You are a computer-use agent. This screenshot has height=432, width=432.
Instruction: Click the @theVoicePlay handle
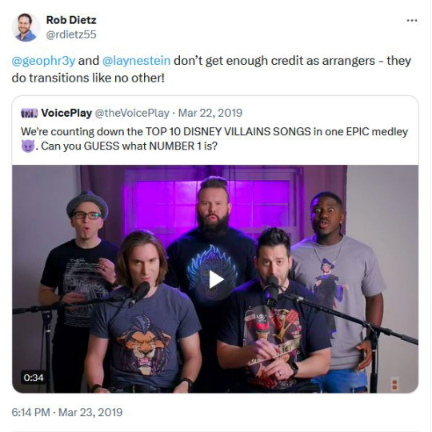132,113
